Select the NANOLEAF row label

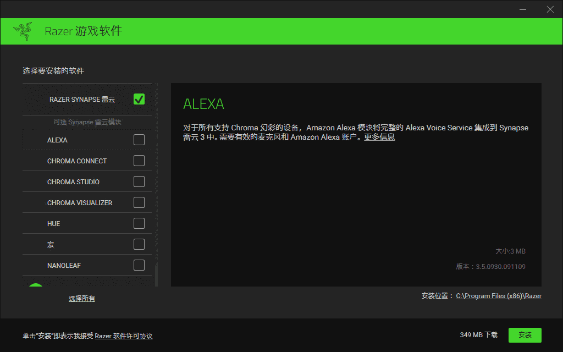tap(64, 266)
